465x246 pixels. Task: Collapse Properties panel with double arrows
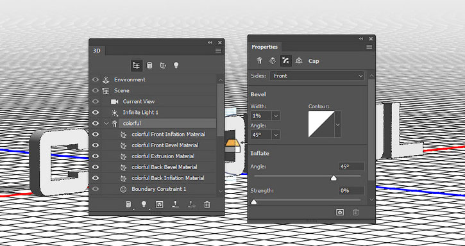pos(361,39)
